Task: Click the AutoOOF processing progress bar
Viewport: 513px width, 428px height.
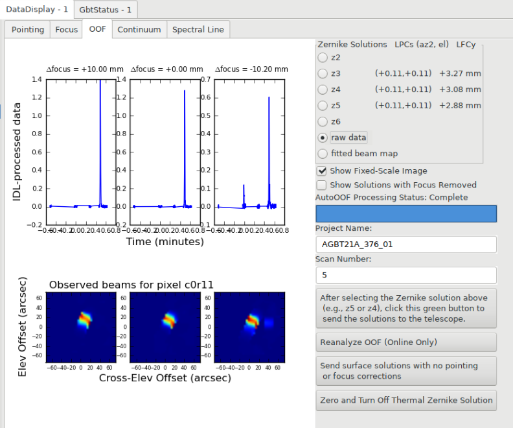Action: click(x=406, y=213)
